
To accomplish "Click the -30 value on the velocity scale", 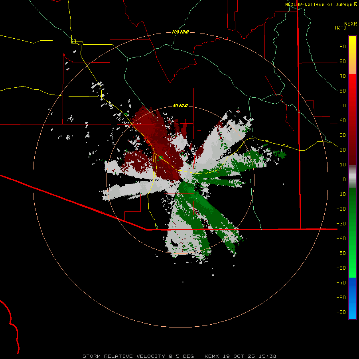I will point(341,224).
